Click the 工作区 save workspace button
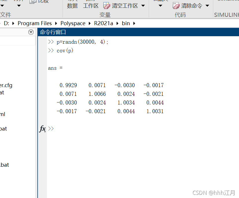239x198 pixels. (x=91, y=6)
